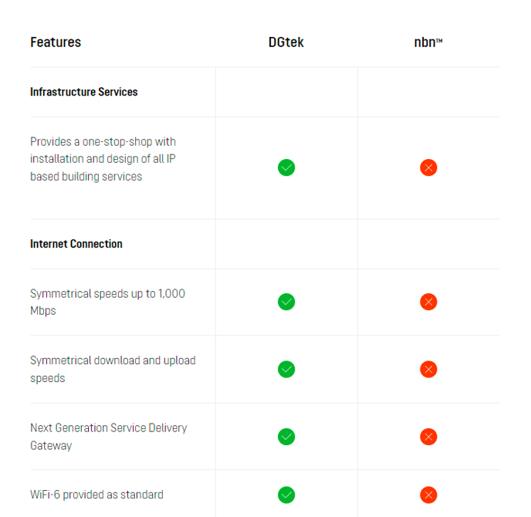Click DGtek green check for 1,000 Mbps speeds
Screen dimensions: 531x517
(x=286, y=302)
